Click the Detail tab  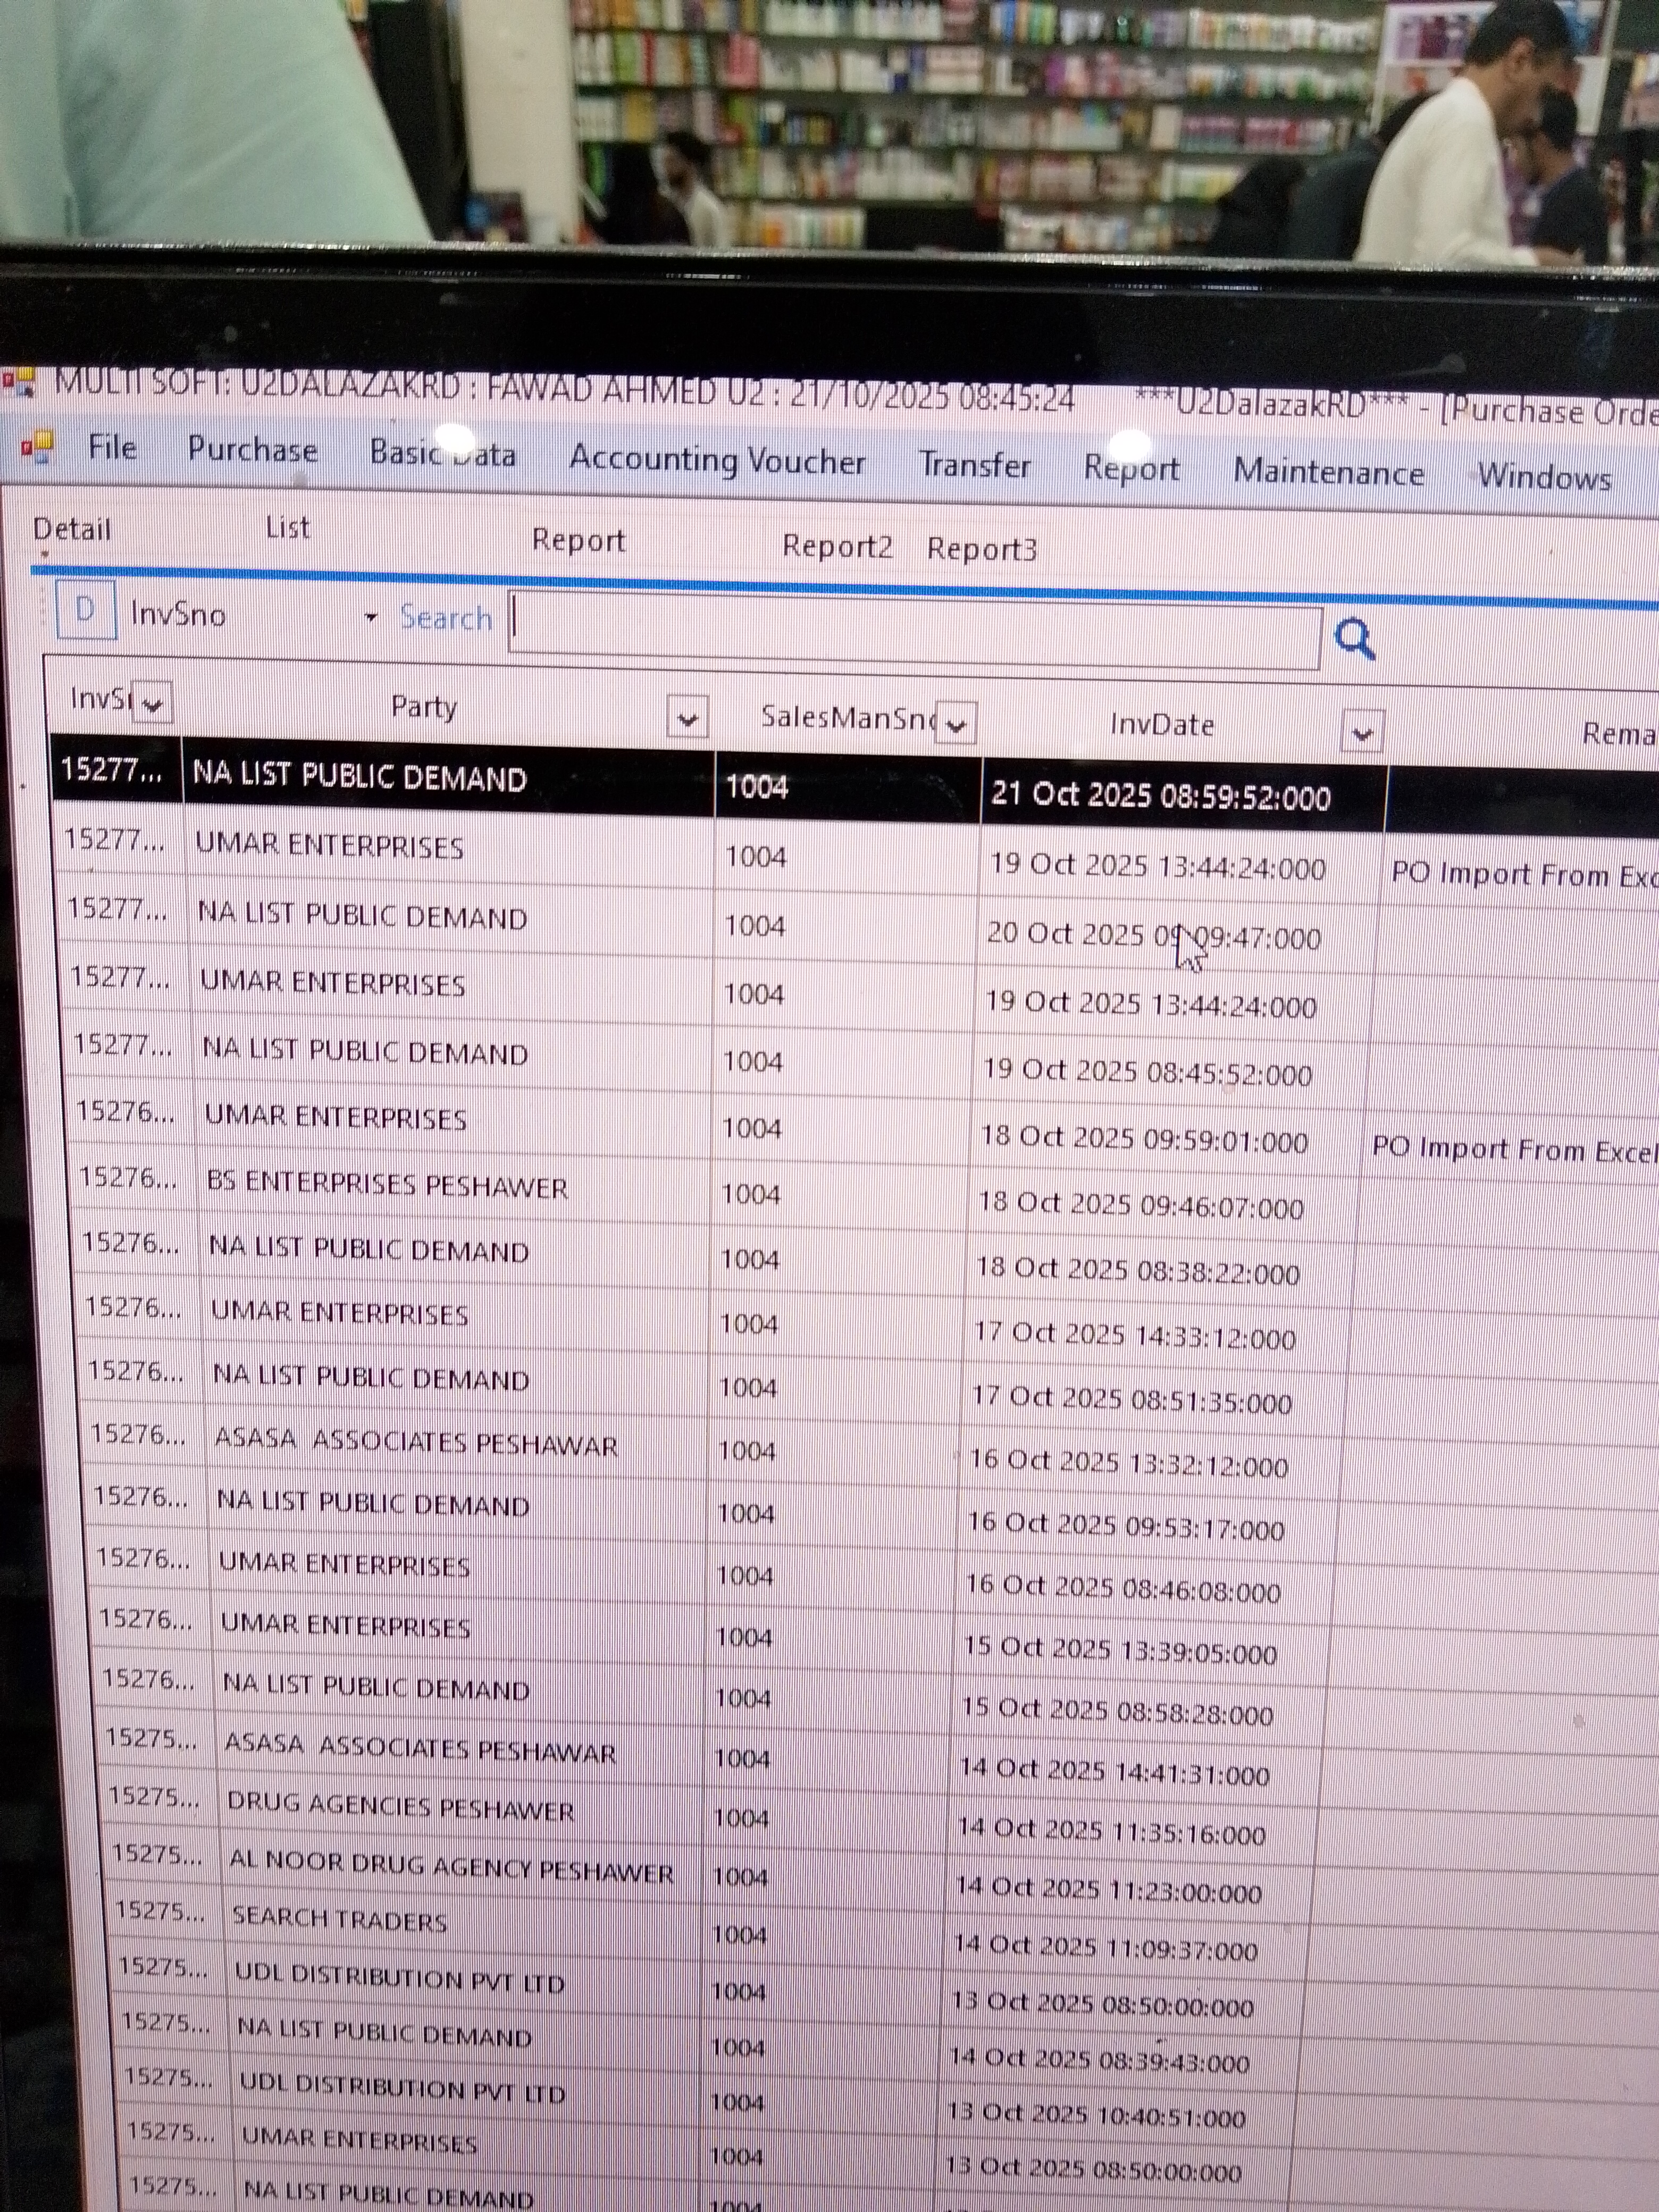tap(71, 529)
